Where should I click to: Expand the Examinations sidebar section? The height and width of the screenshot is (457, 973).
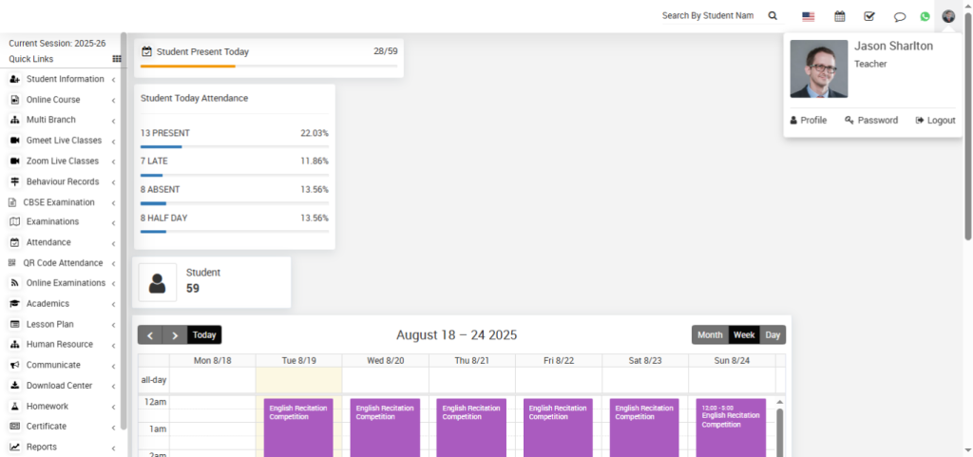(x=52, y=222)
